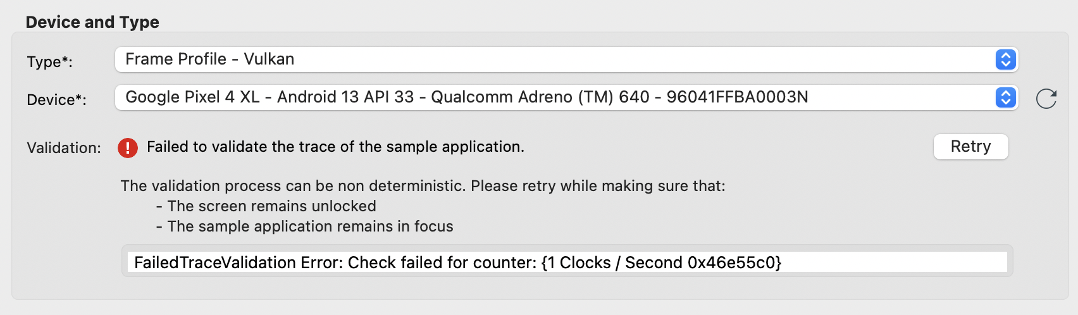1078x315 pixels.
Task: Click the "Type*:" field label
Action: (49, 62)
